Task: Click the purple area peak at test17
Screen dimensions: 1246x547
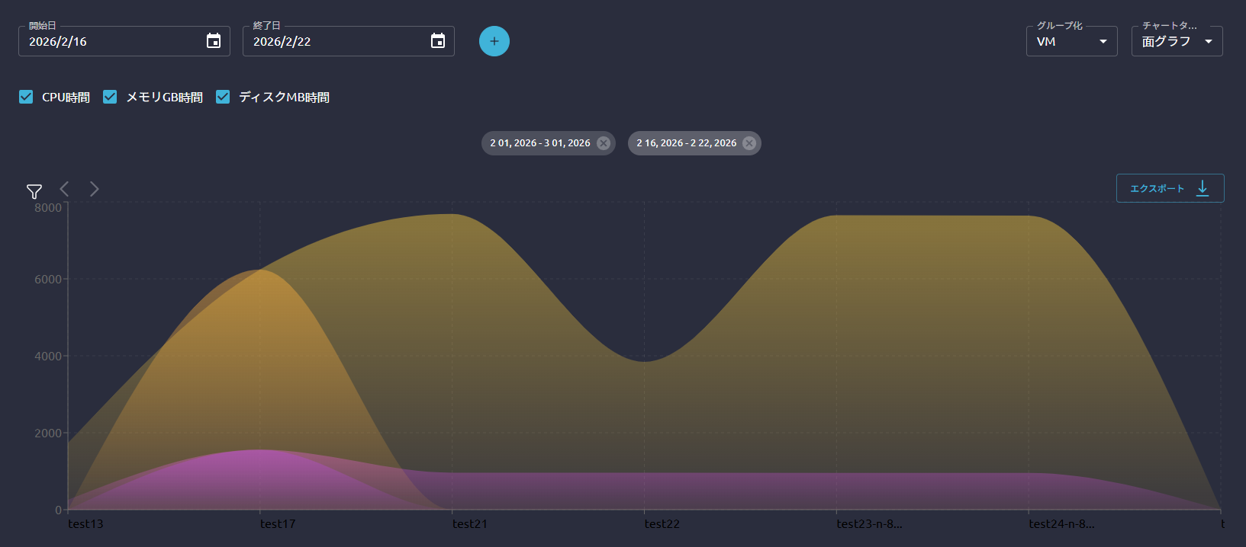Action: click(x=260, y=465)
